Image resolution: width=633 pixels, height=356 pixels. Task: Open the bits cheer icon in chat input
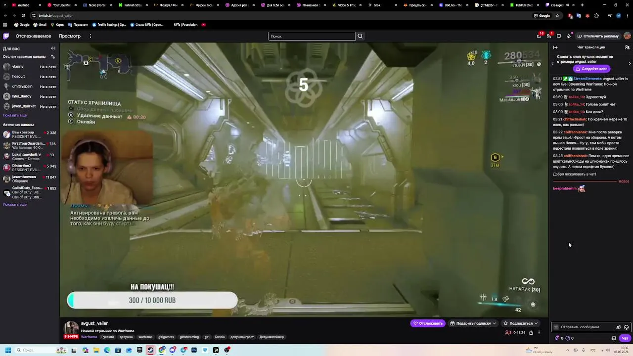(618, 327)
